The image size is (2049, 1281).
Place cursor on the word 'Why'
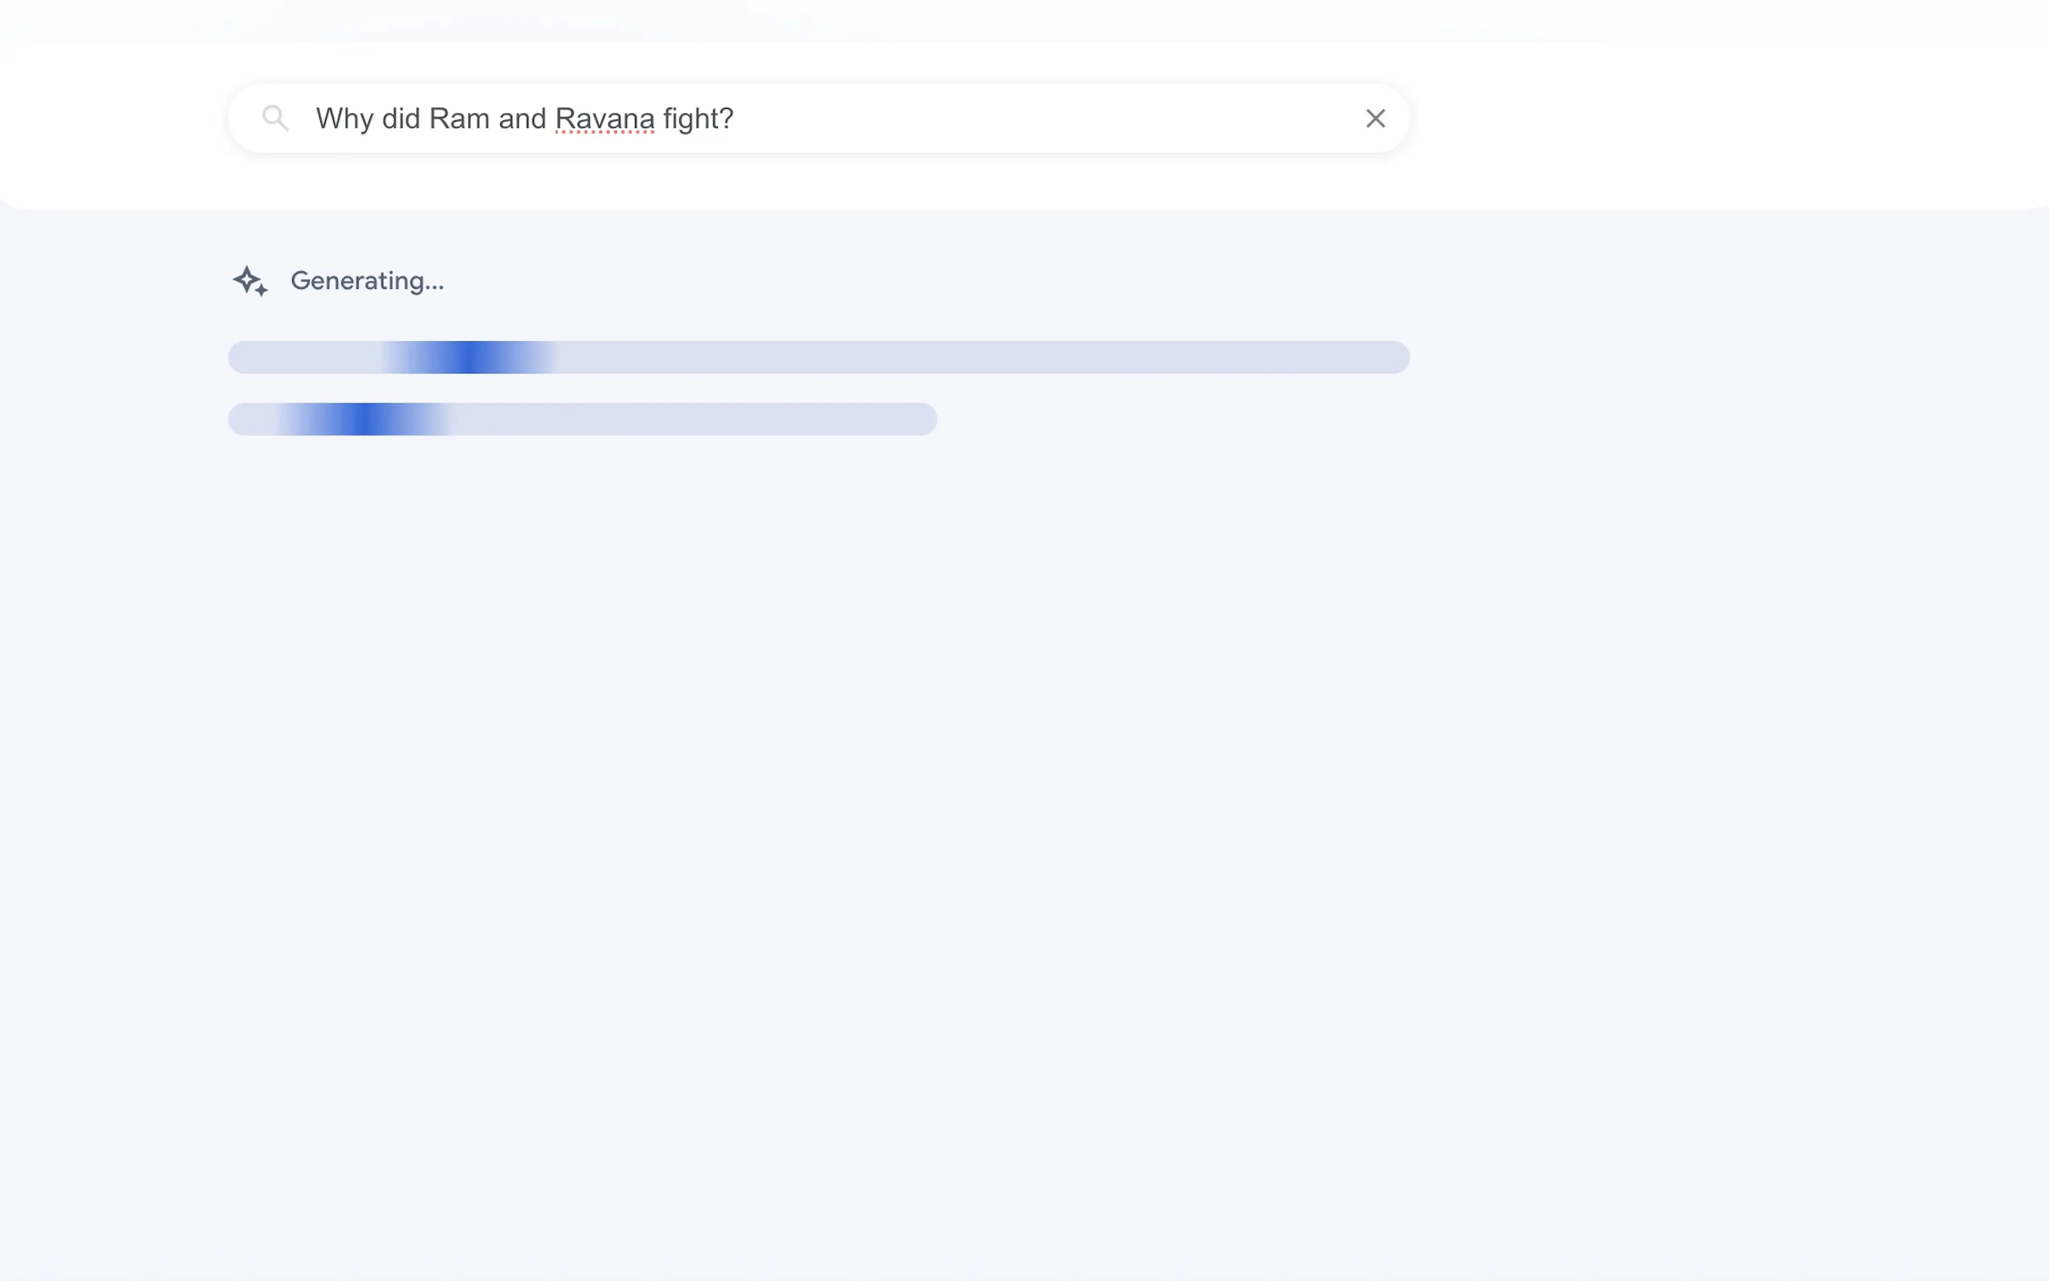click(x=344, y=119)
